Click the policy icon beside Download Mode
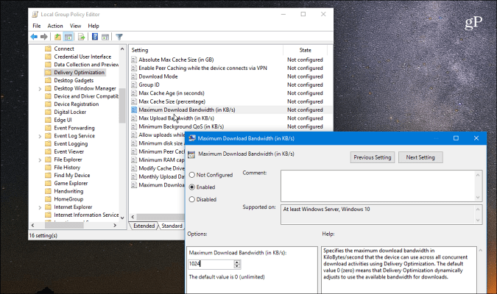 point(134,76)
